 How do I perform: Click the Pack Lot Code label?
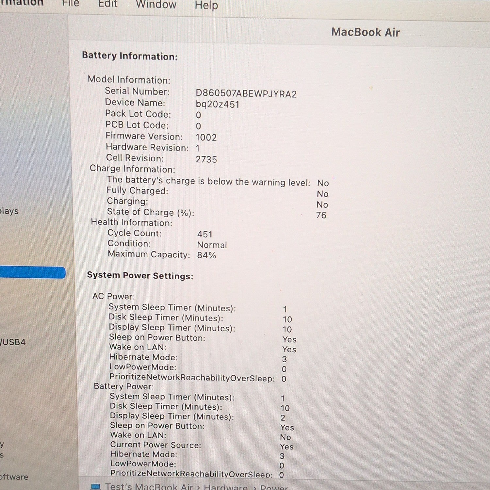click(x=138, y=114)
